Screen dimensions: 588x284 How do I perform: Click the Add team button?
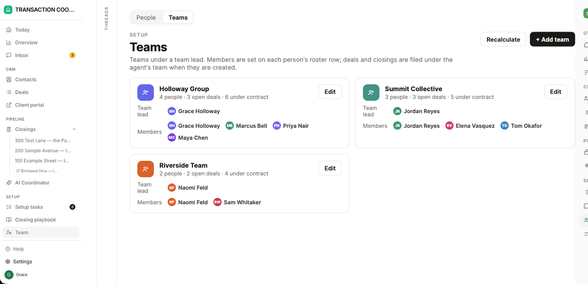point(552,39)
